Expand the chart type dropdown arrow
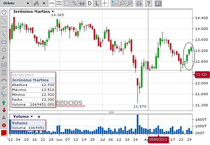Screen dimensions: 210x145 [44, 3]
